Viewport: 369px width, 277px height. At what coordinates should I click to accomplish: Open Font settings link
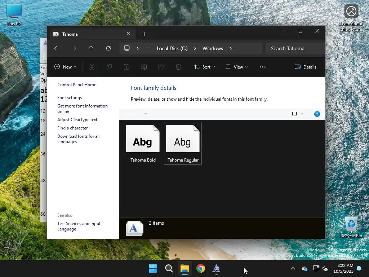(70, 97)
